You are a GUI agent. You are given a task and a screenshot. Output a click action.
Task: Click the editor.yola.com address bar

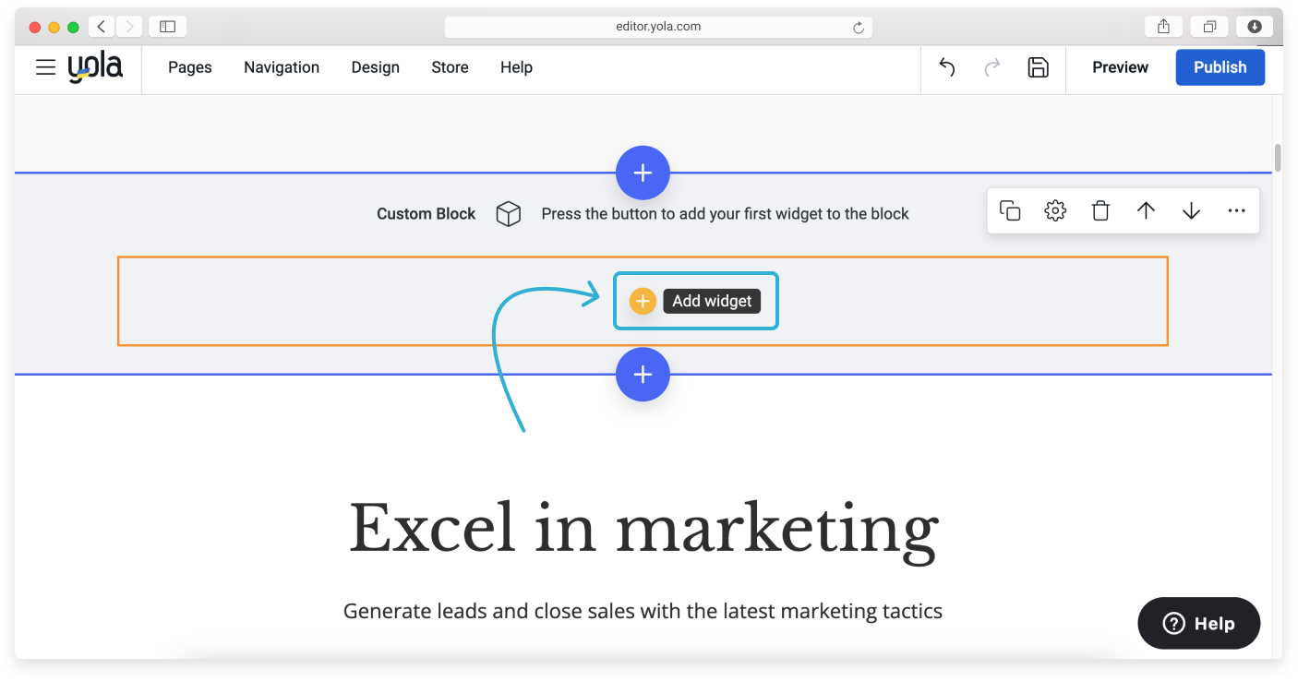657,27
